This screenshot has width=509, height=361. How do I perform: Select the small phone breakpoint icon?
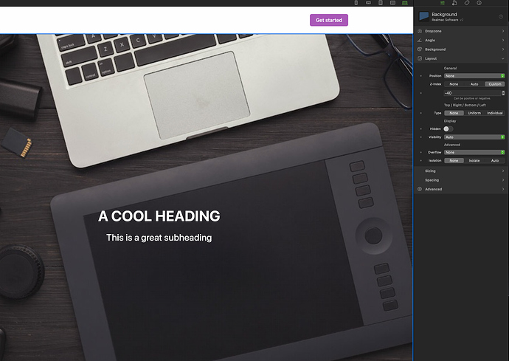point(356,3)
